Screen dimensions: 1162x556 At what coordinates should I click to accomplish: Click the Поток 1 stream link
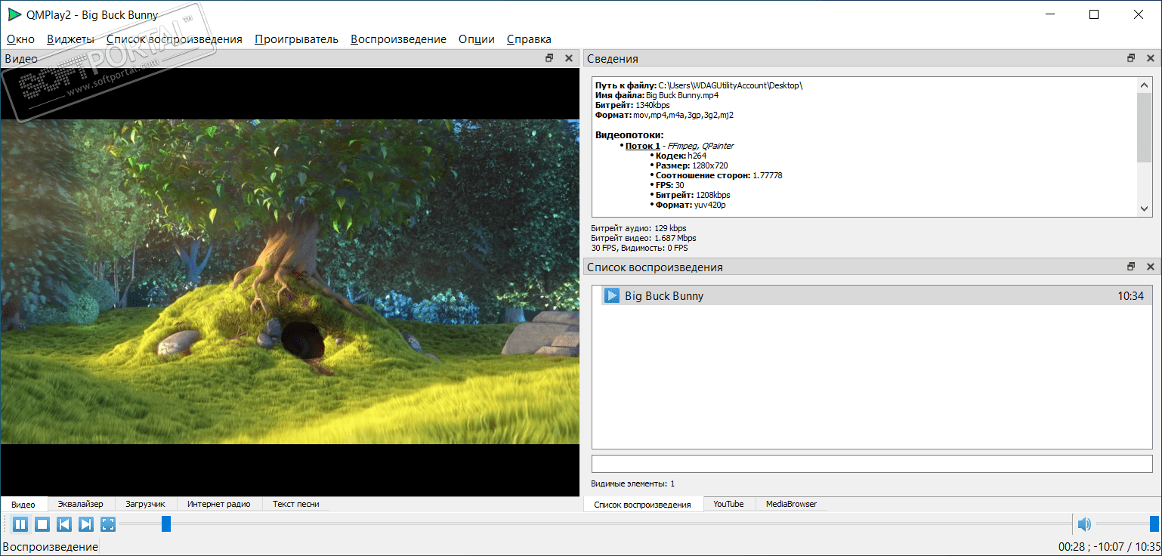642,146
